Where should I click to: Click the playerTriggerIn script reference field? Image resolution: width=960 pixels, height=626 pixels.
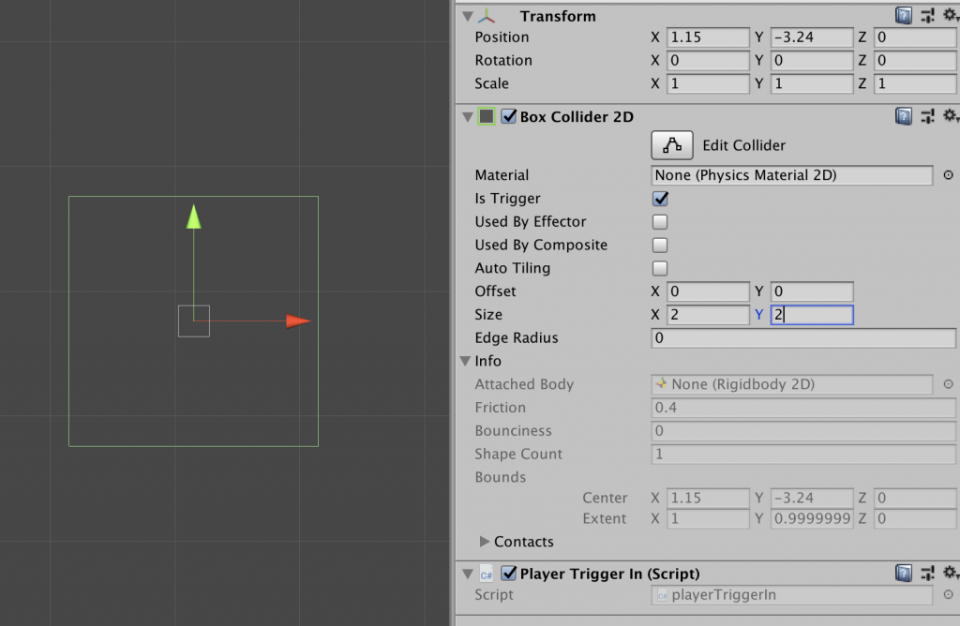pos(791,595)
